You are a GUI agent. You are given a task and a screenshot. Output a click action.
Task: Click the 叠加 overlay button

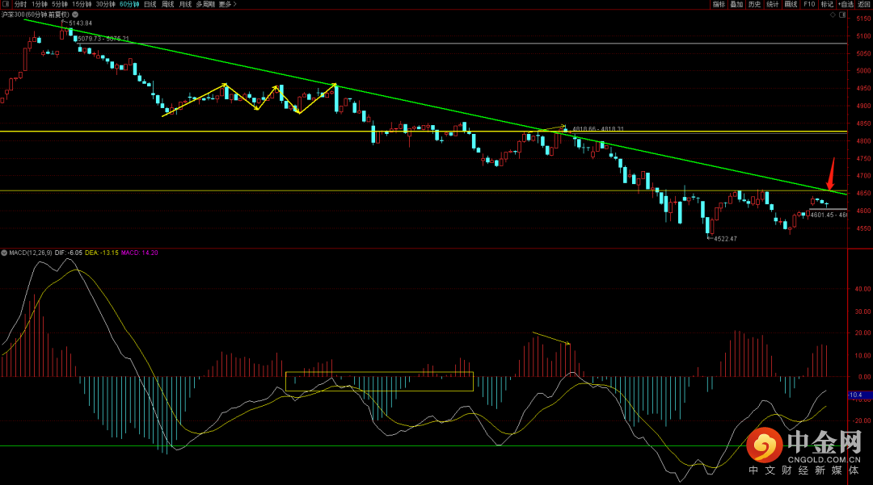[x=736, y=4]
